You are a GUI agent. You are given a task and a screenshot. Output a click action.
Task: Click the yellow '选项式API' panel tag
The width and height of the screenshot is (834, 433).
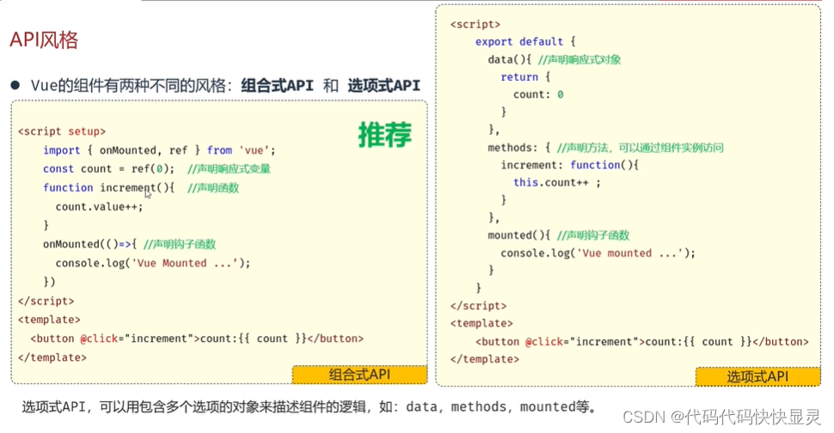[x=757, y=376]
